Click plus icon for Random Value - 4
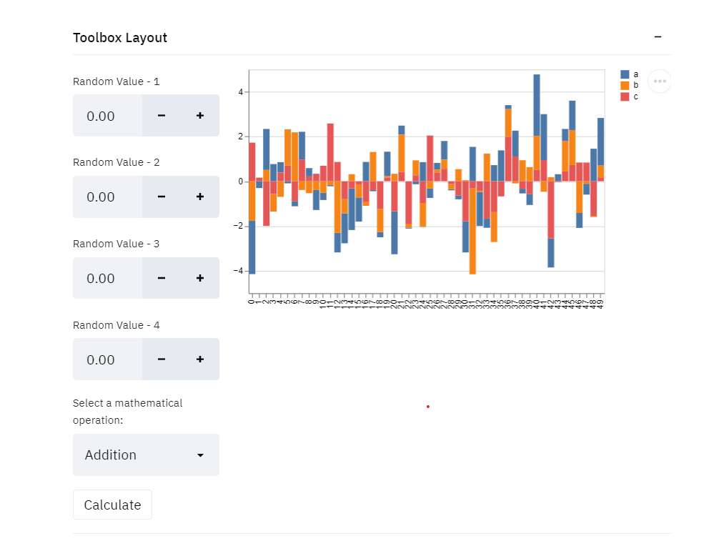The image size is (719, 546). [200, 359]
